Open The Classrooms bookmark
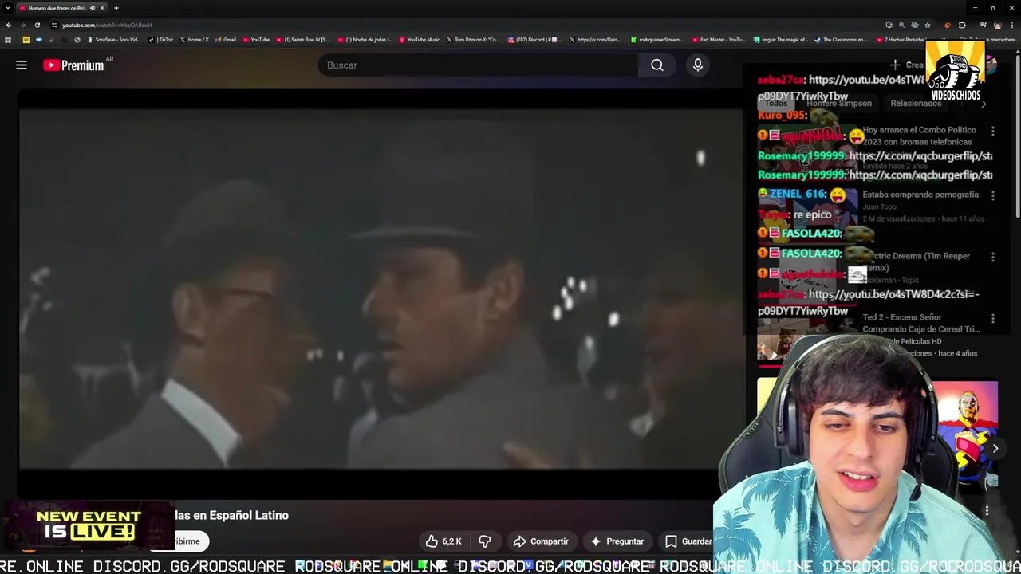This screenshot has width=1021, height=574. coord(842,39)
